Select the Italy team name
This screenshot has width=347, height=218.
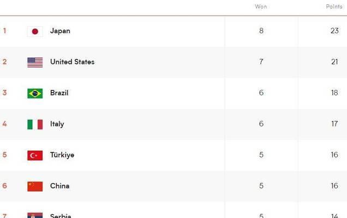(57, 124)
